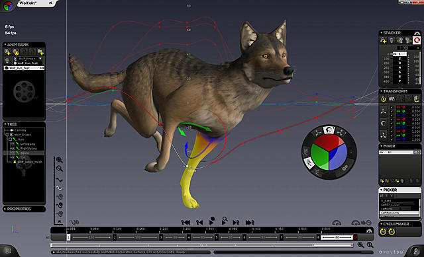Click the zoom in curve tool icon

click(x=59, y=160)
